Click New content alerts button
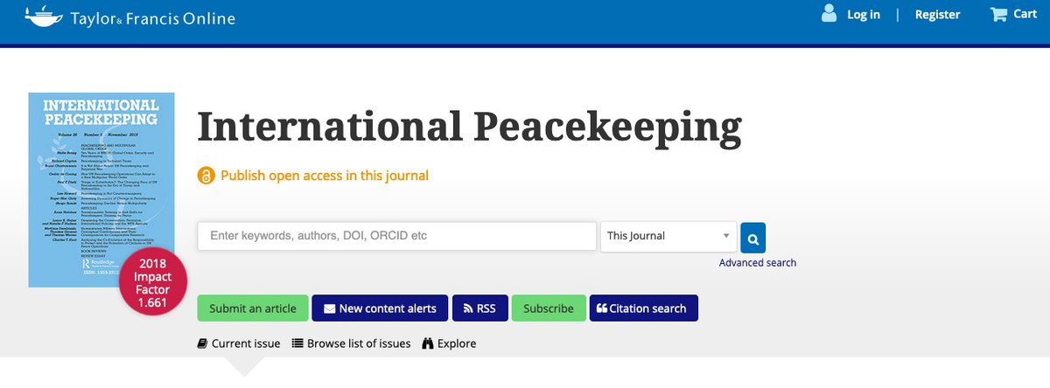The width and height of the screenshot is (1050, 388). click(x=380, y=308)
